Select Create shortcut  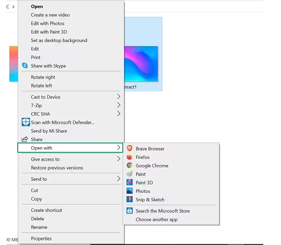(x=46, y=210)
